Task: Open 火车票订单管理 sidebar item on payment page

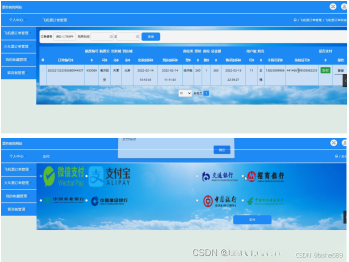Action: pos(18,183)
